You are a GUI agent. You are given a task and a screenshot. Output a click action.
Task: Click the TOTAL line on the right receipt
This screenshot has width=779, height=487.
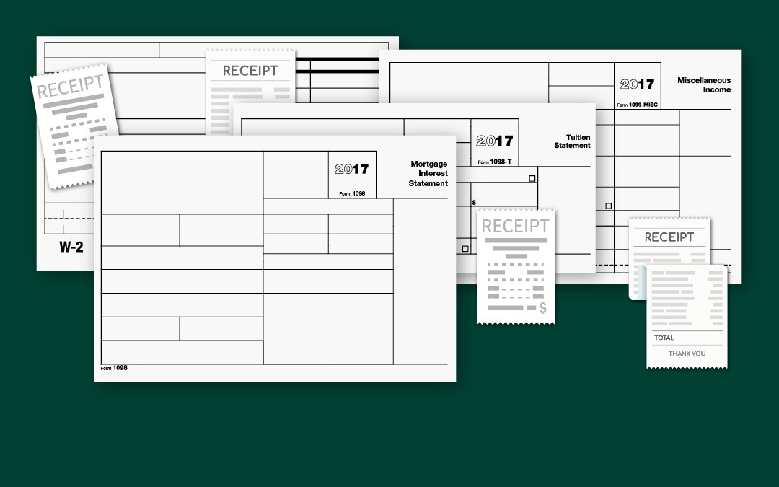[x=665, y=338]
